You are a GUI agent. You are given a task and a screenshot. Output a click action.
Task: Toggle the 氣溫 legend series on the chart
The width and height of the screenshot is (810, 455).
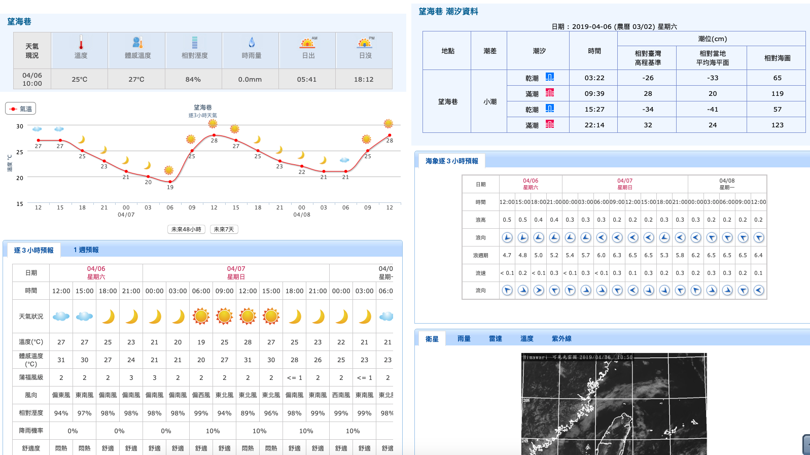click(x=21, y=109)
